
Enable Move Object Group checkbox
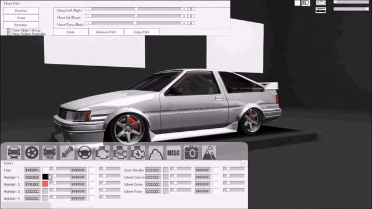click(9, 30)
